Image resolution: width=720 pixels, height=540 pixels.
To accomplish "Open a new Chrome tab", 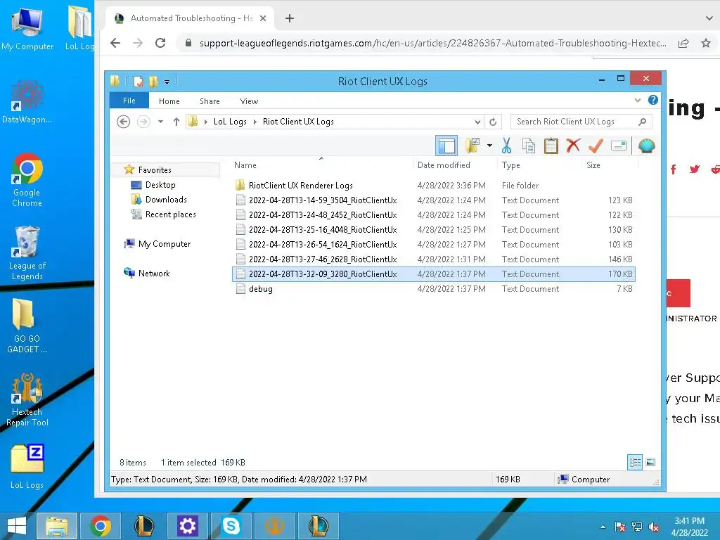I will click(289, 18).
